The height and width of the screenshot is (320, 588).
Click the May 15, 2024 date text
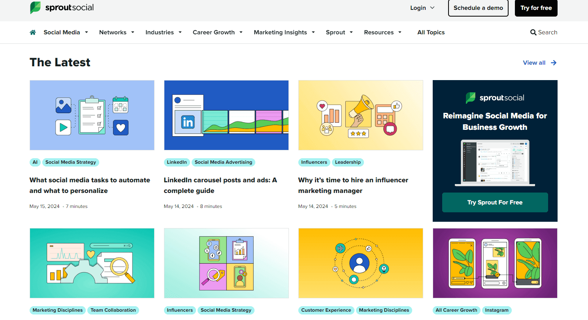coord(45,206)
